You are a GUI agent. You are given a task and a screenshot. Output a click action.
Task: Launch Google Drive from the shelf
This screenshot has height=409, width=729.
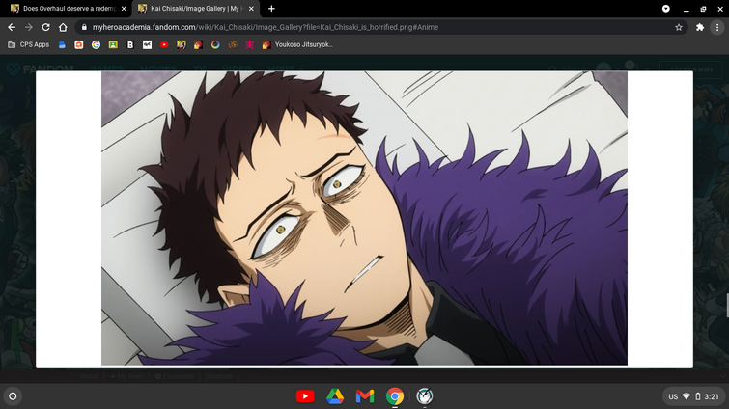coord(335,396)
